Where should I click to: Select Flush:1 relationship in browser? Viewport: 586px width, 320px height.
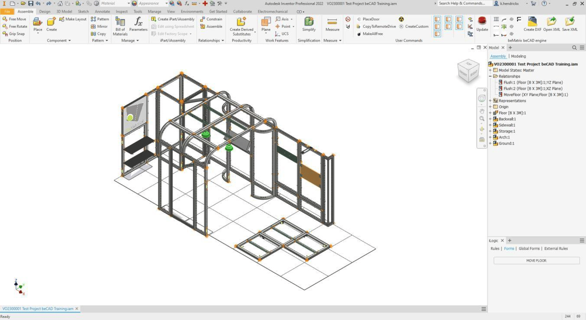[530, 82]
